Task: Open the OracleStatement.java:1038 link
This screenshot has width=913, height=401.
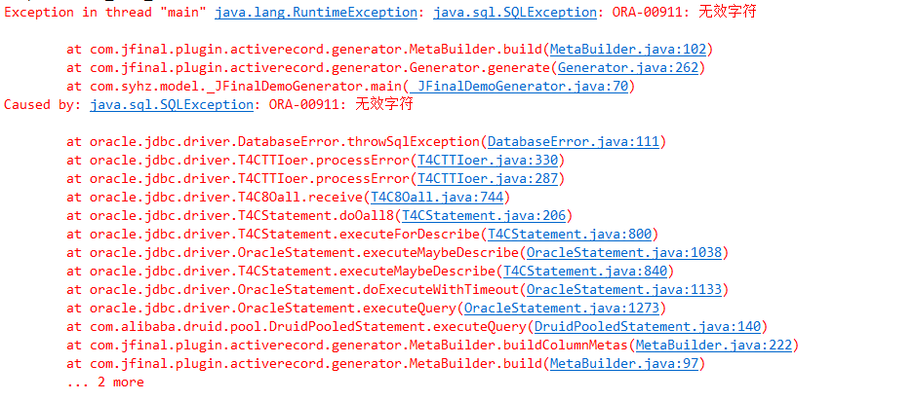Action: coord(623,253)
